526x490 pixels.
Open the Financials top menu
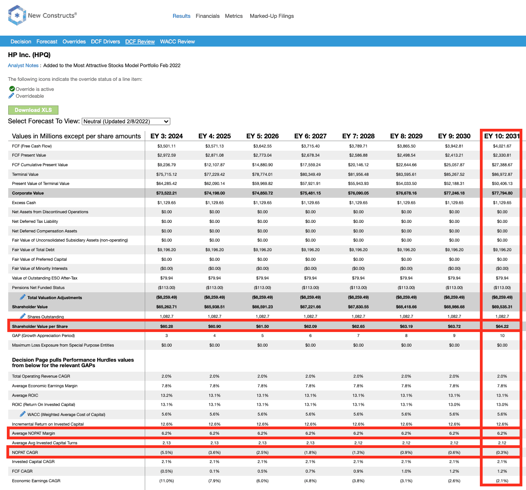click(208, 16)
